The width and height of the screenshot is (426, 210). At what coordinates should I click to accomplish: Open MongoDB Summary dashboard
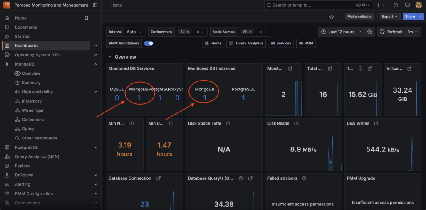point(31,83)
